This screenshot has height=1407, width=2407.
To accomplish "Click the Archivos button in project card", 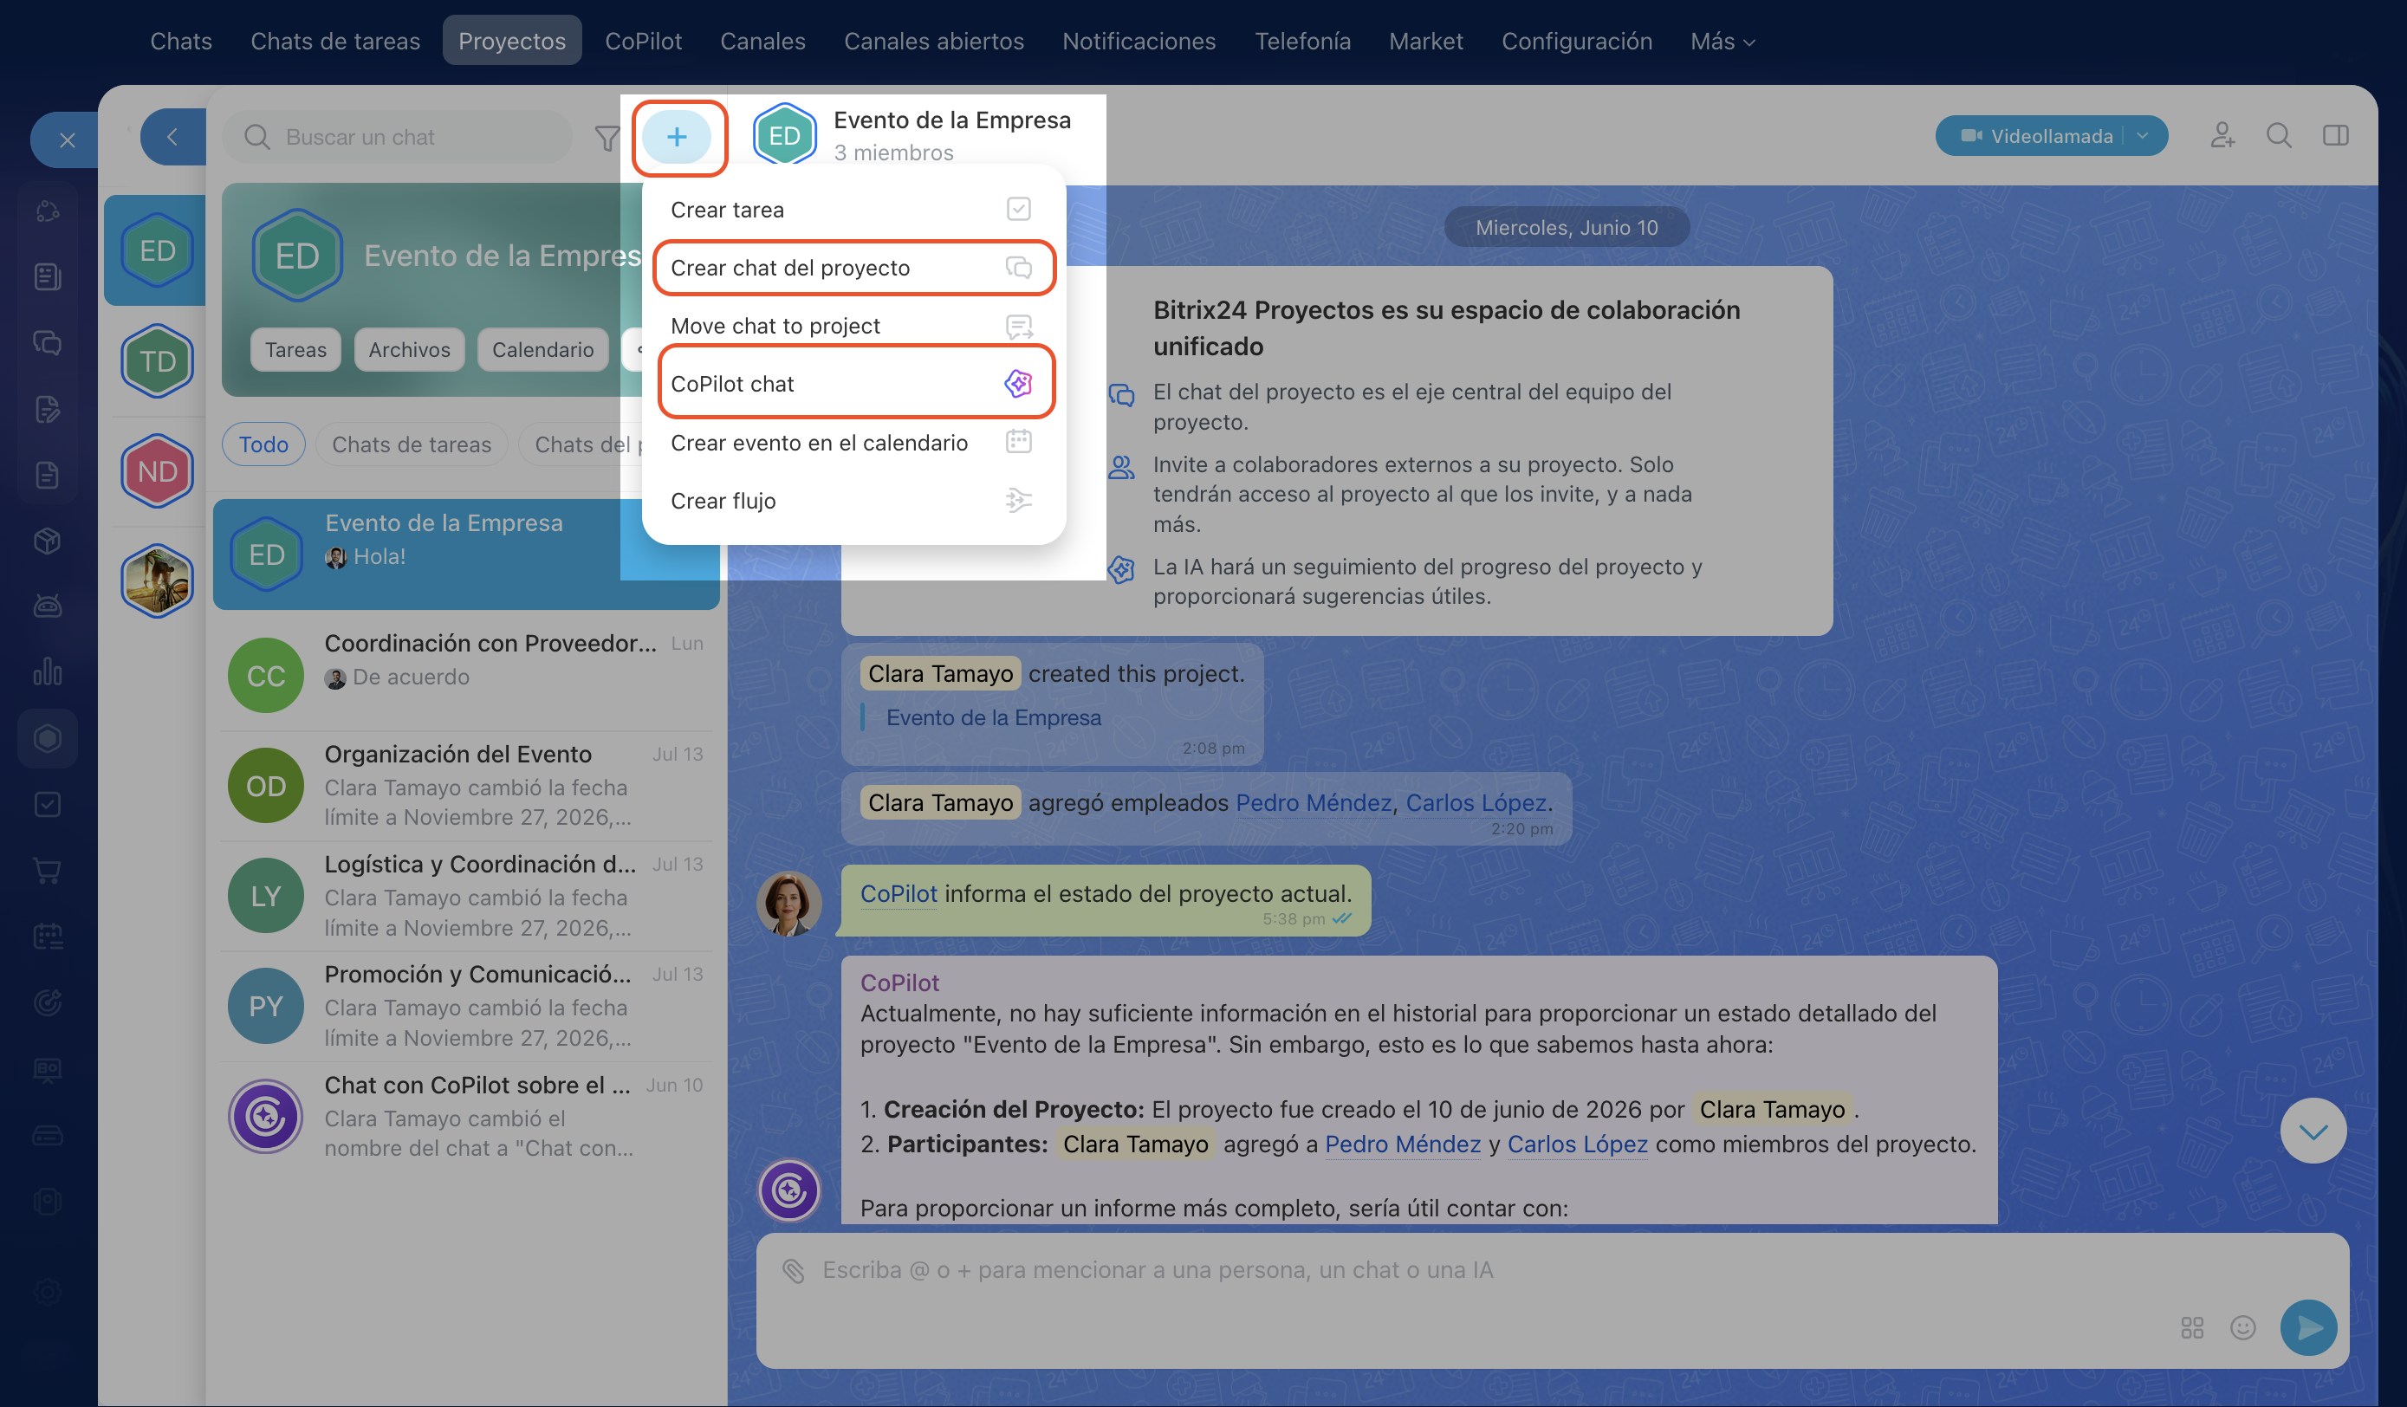I will (x=410, y=350).
